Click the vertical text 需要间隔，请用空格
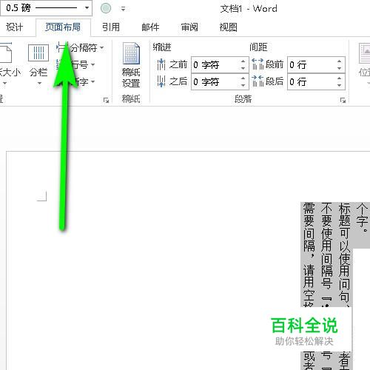The image size is (370, 370). click(309, 255)
